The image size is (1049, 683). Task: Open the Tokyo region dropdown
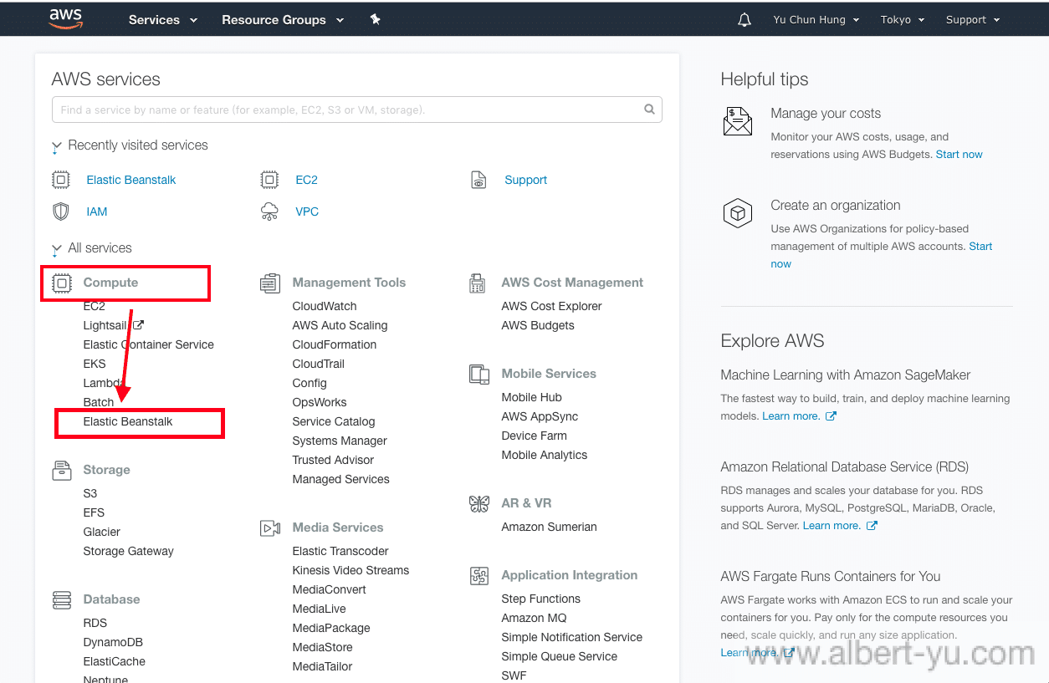(902, 20)
